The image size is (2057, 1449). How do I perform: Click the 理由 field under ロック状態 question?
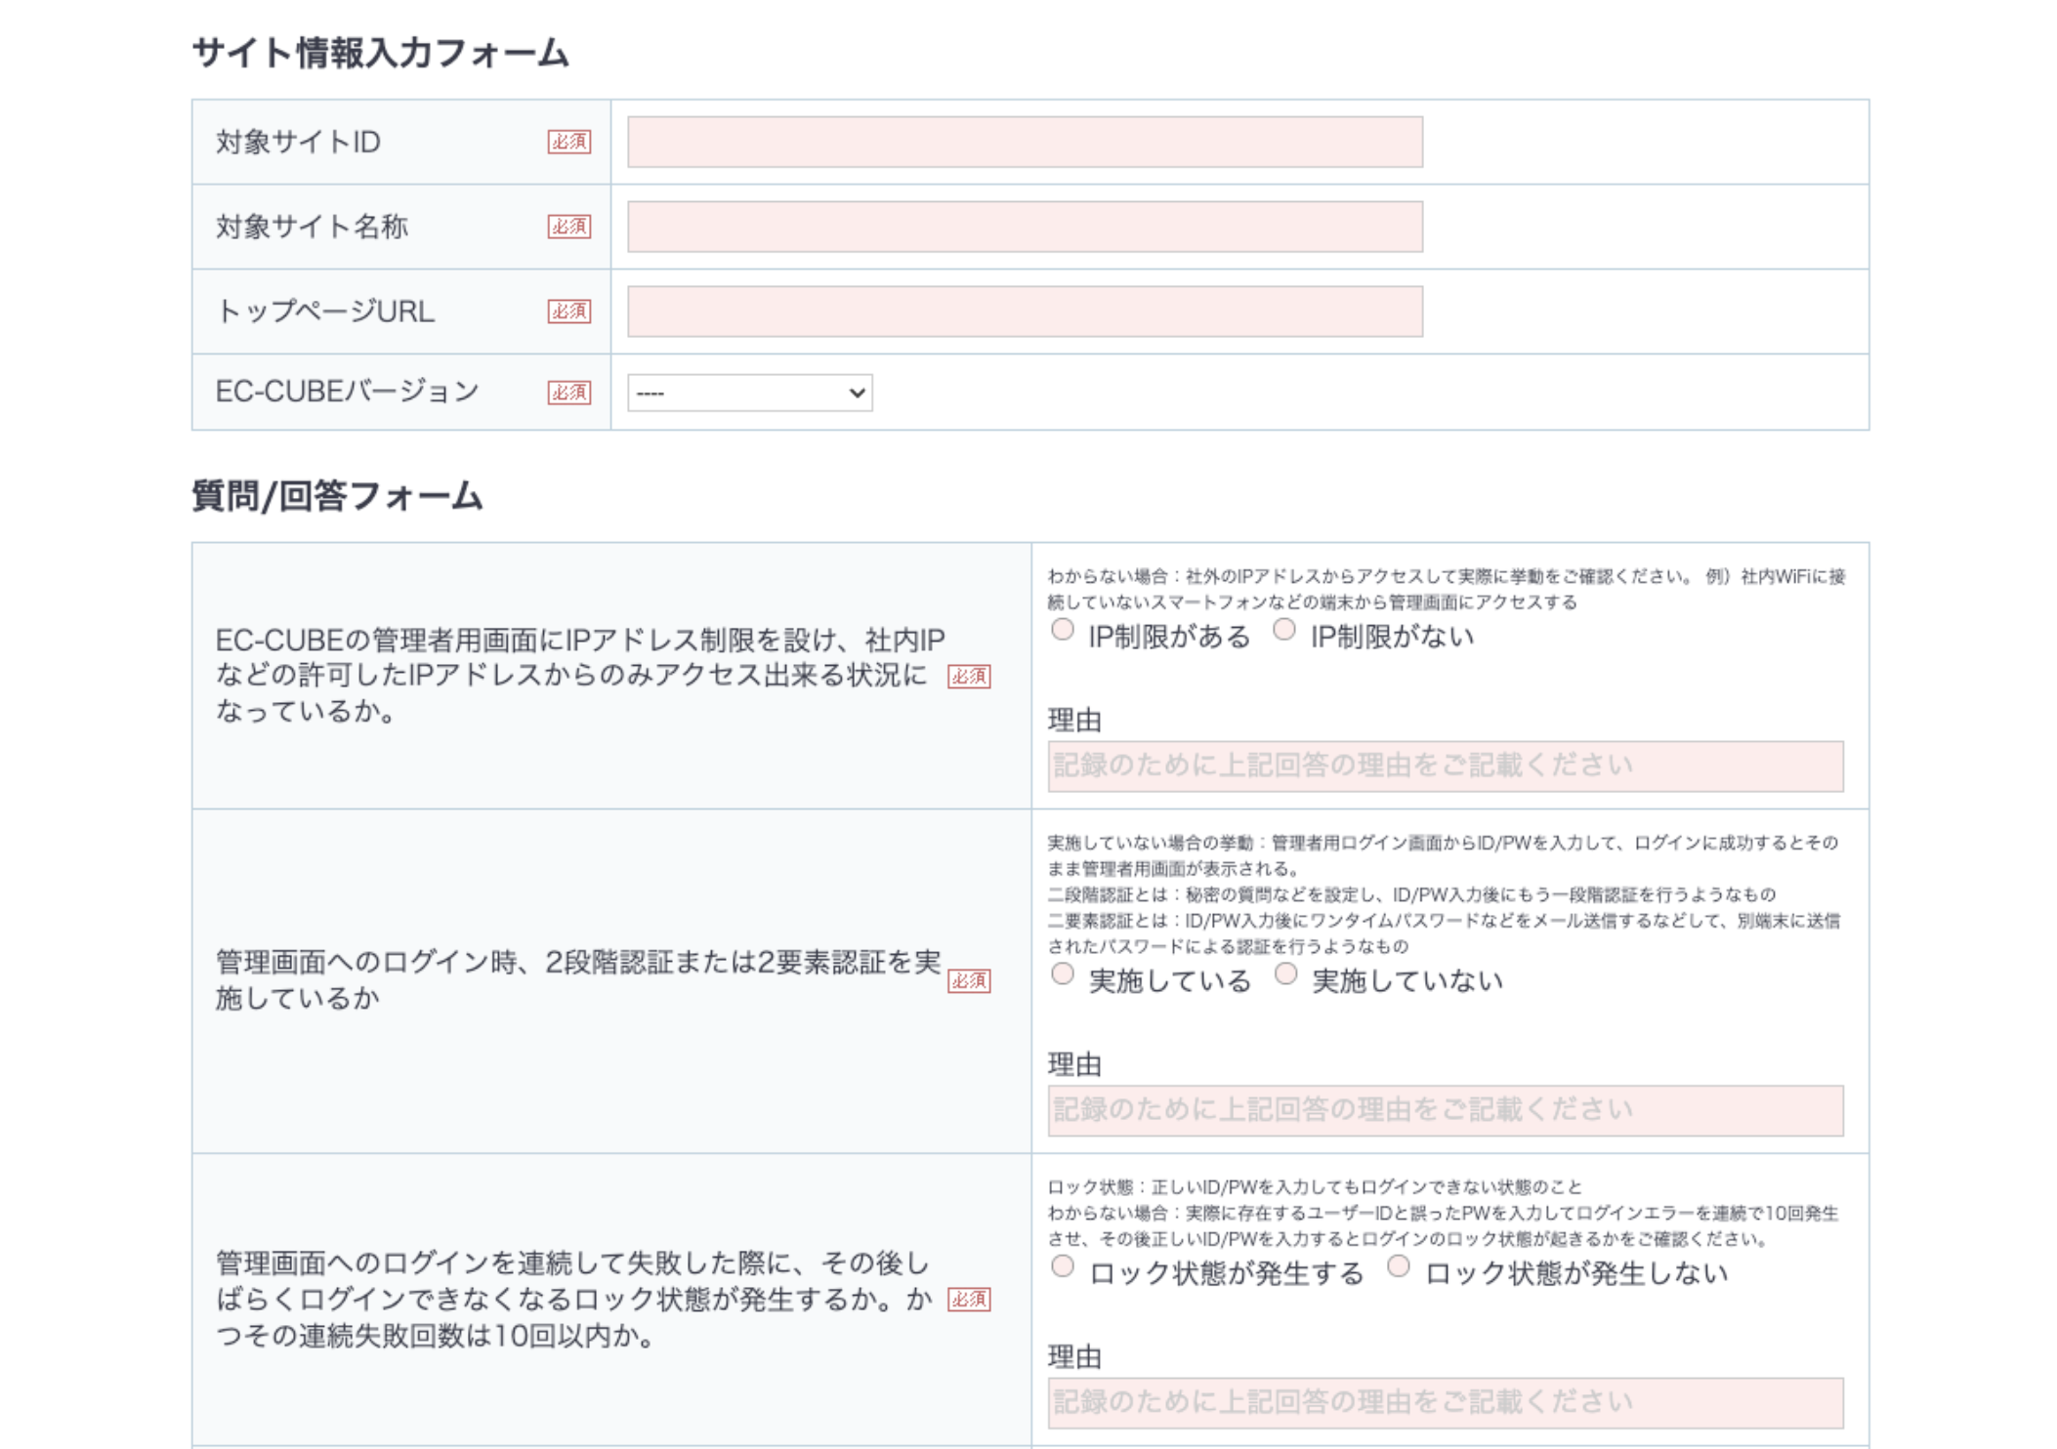[x=1446, y=1403]
